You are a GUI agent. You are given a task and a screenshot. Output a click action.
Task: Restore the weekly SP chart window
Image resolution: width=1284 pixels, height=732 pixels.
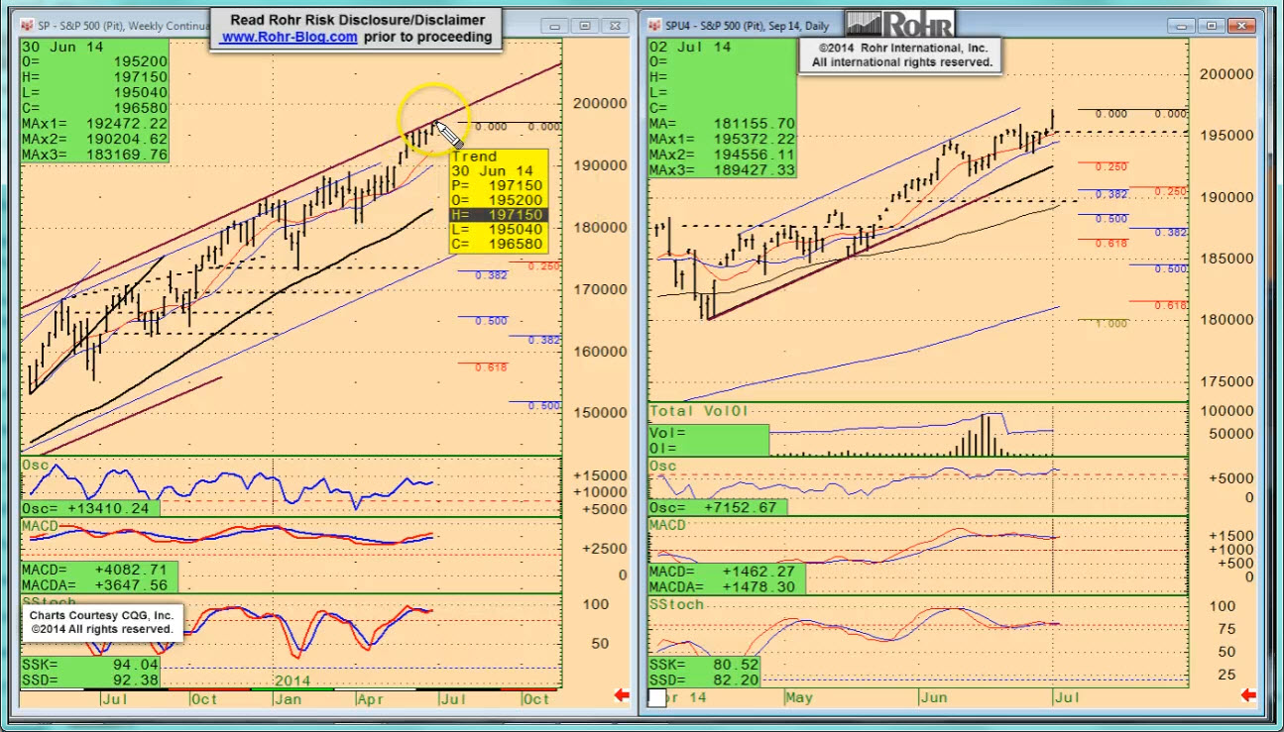tap(585, 25)
